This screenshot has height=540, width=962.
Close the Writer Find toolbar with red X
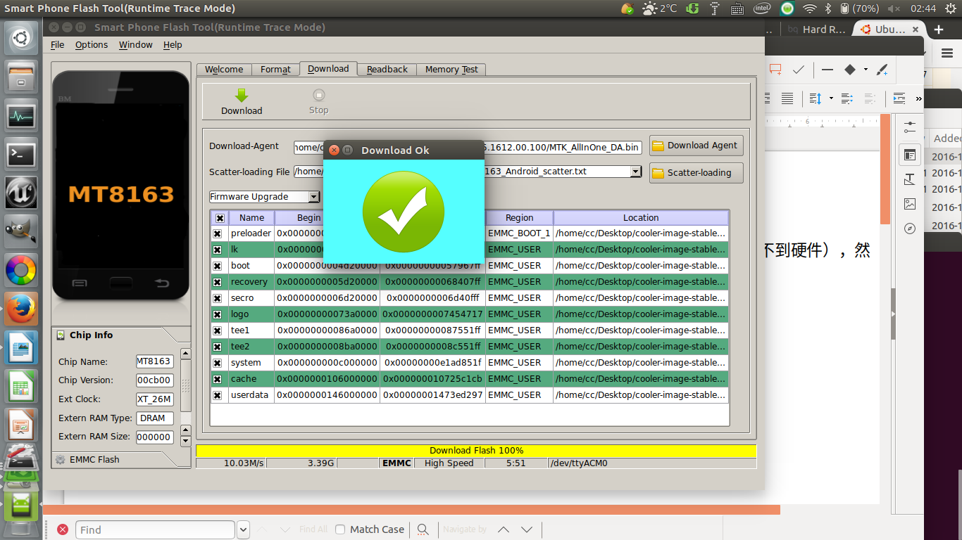coord(63,529)
